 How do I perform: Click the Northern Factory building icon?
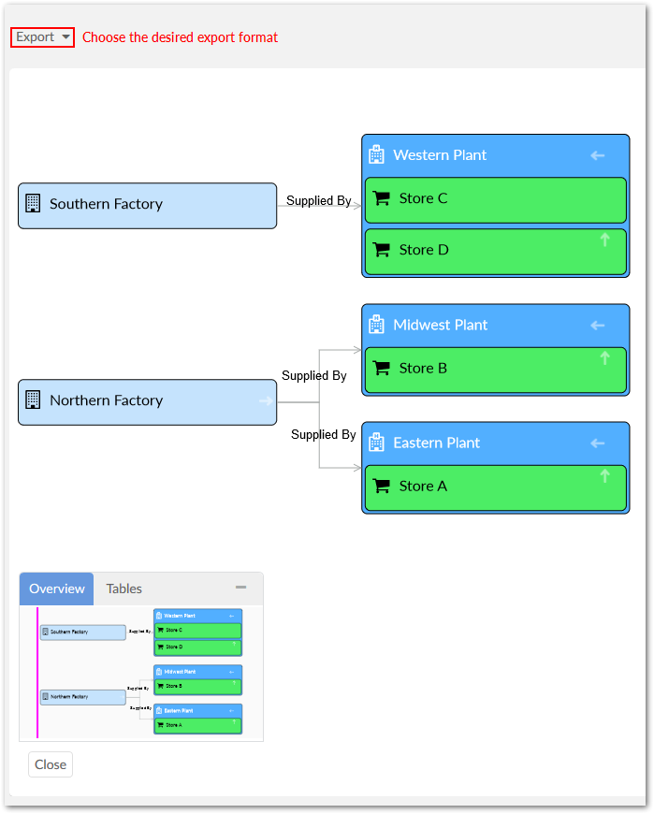click(33, 400)
